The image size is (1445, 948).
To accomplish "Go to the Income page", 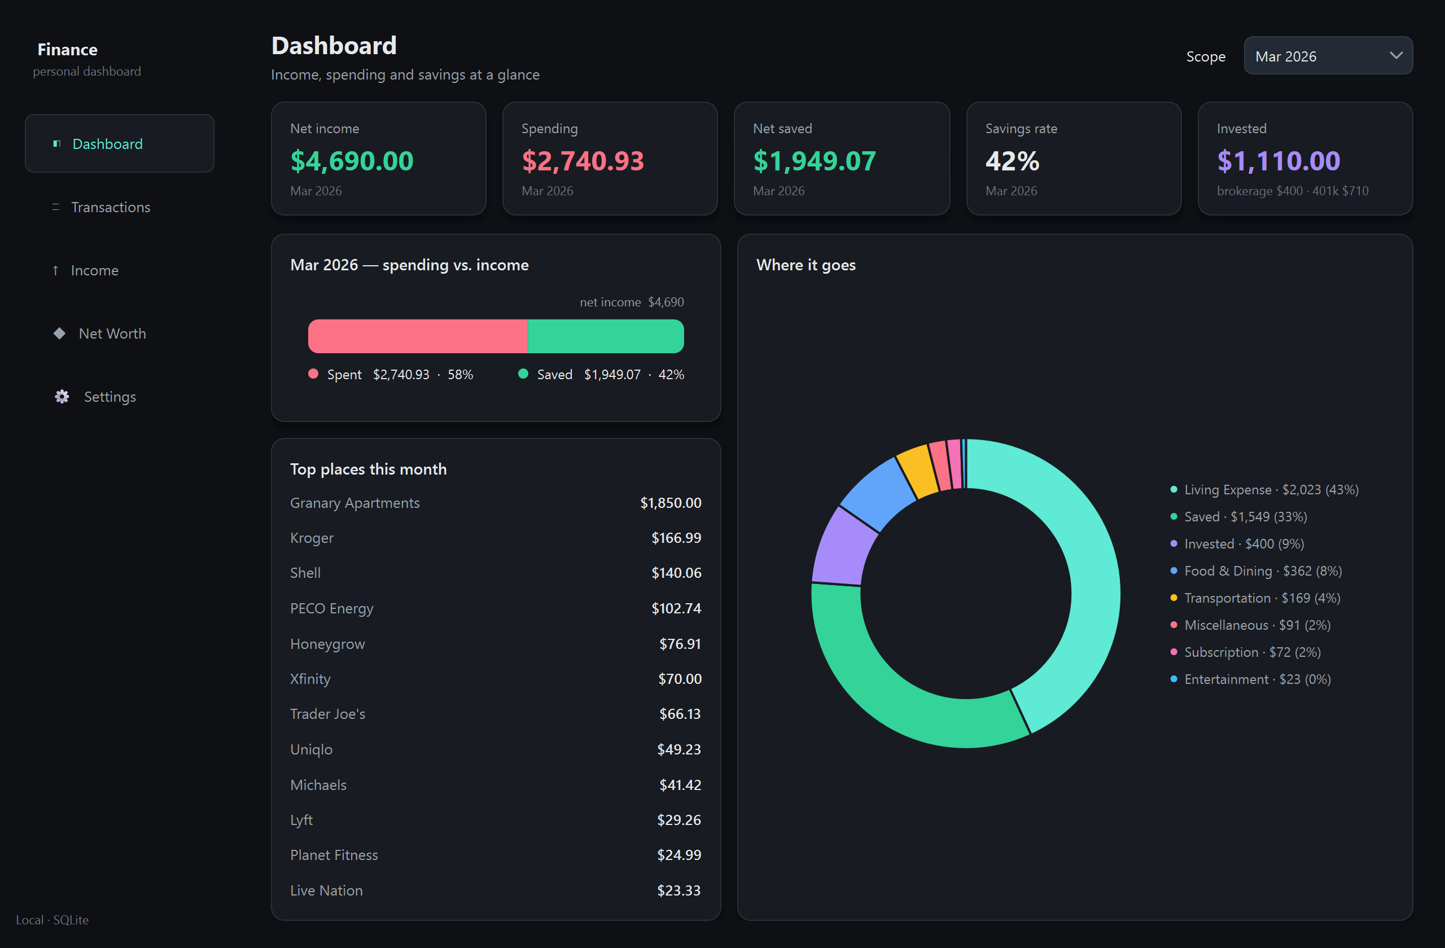I will tap(95, 270).
